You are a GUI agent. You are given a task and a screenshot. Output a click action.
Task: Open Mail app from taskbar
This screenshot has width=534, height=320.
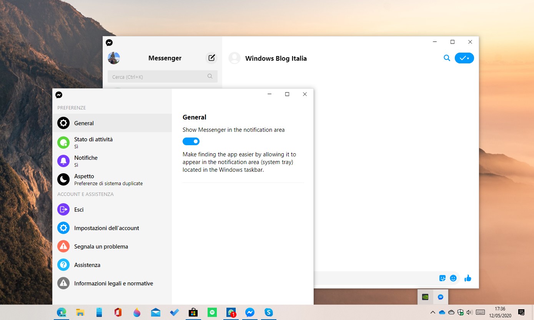156,312
